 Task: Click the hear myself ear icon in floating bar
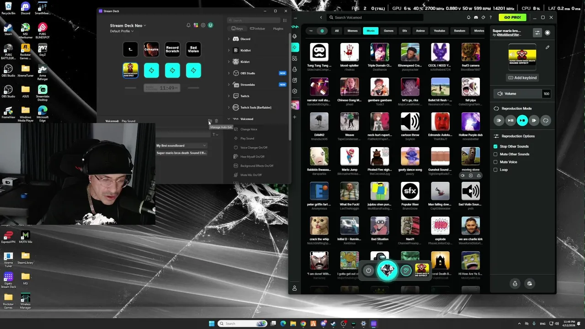(406, 271)
